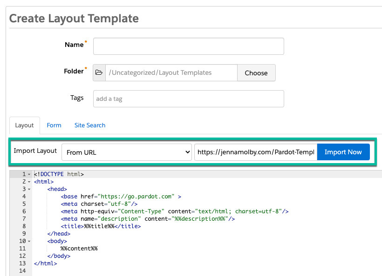382x276 pixels.
Task: Click the 'add a tag' input
Action: pos(188,99)
